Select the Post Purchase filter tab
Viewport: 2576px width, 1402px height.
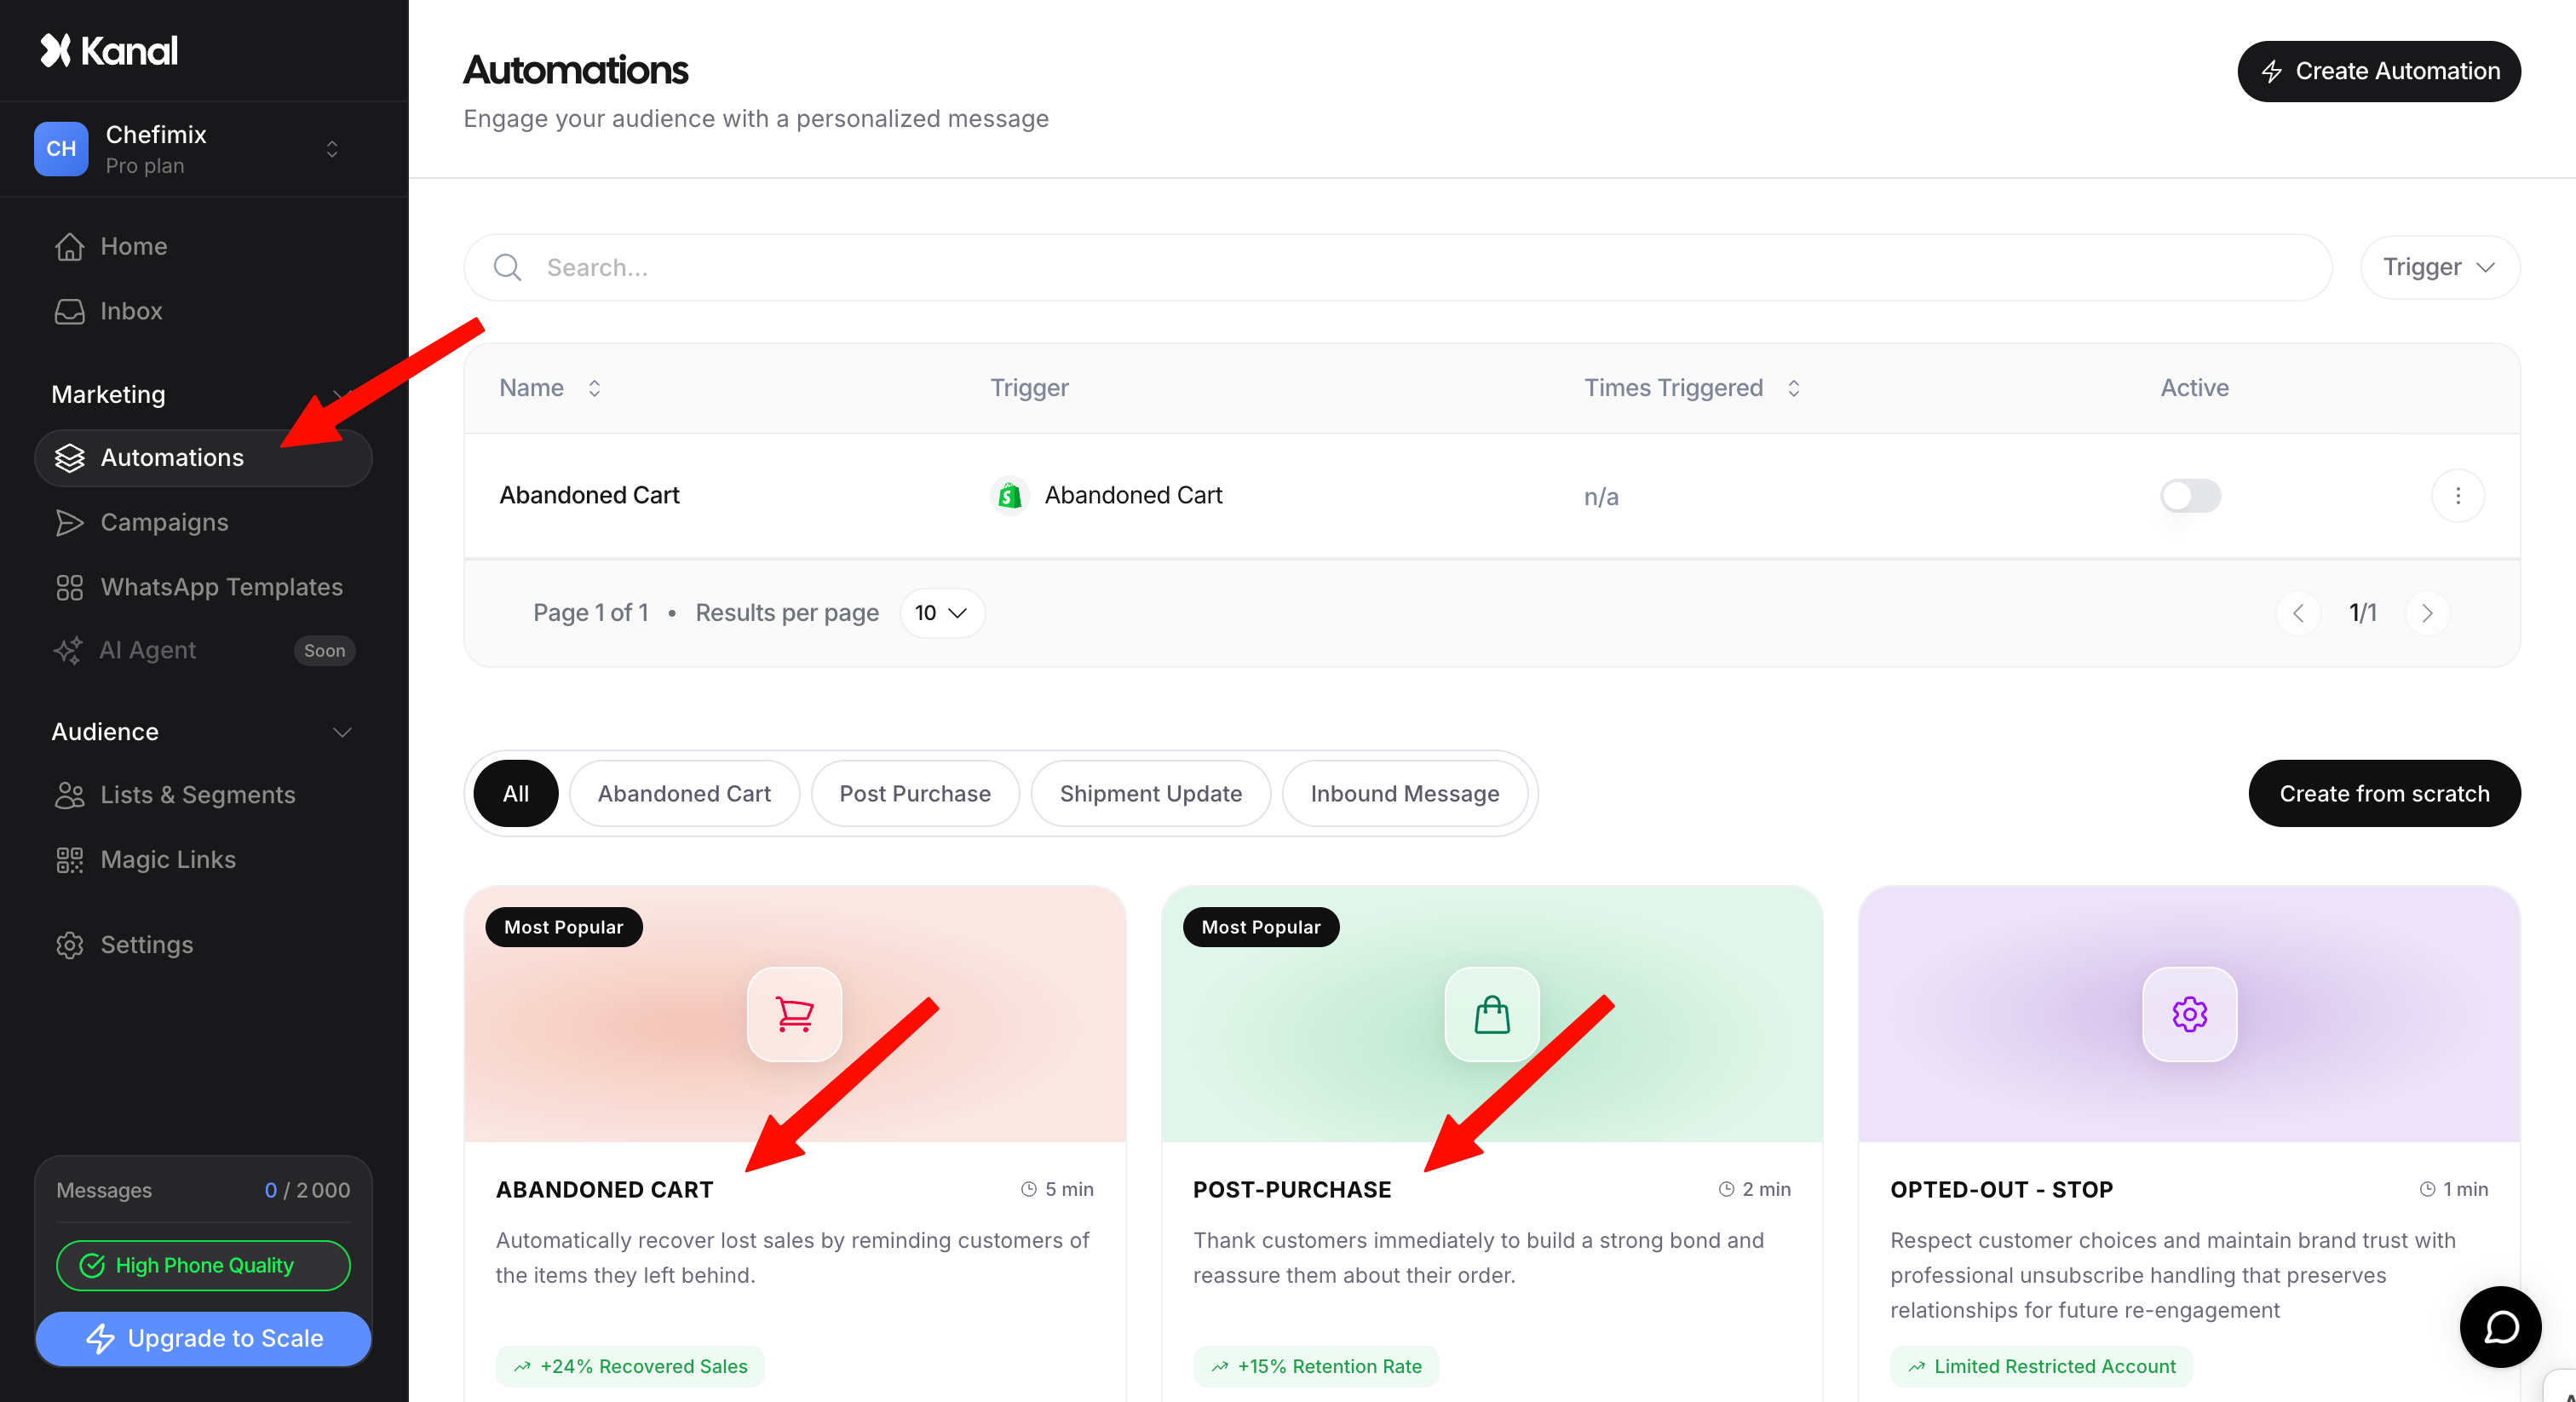tap(914, 794)
